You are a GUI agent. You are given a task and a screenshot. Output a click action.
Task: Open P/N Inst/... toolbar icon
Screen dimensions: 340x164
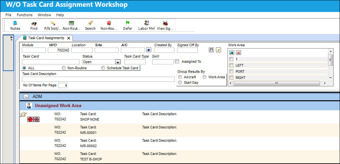(53, 23)
